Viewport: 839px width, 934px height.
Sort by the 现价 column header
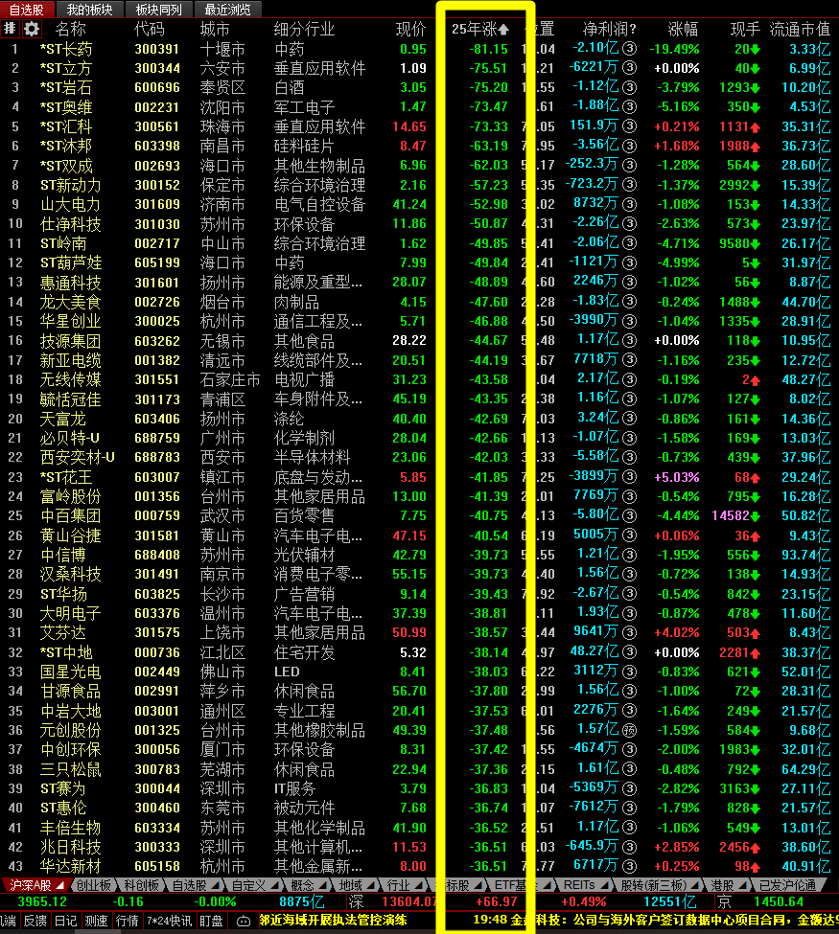[411, 29]
